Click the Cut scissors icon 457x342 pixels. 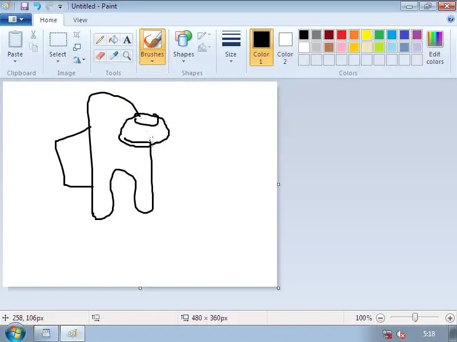pos(34,35)
